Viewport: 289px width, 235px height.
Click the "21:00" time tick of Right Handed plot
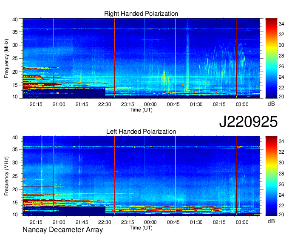click(x=59, y=104)
